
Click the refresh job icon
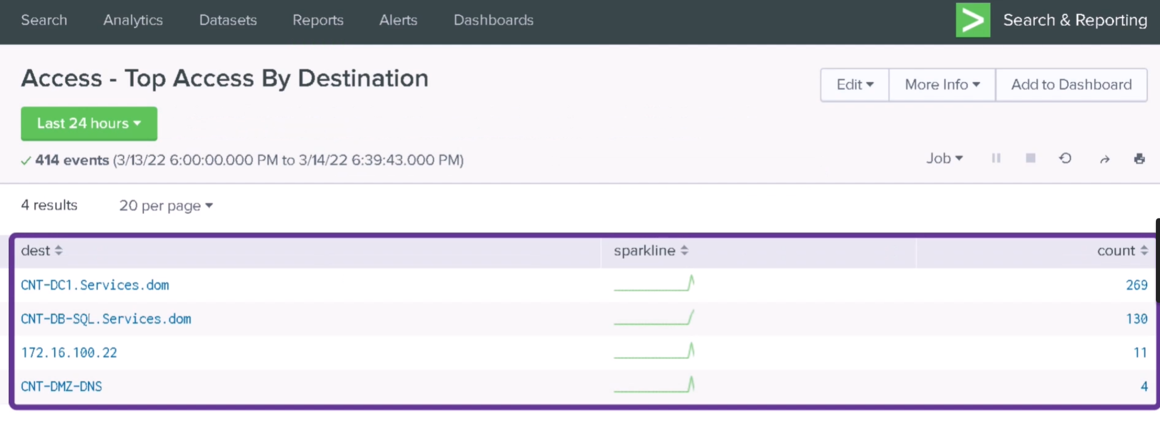[x=1065, y=158]
